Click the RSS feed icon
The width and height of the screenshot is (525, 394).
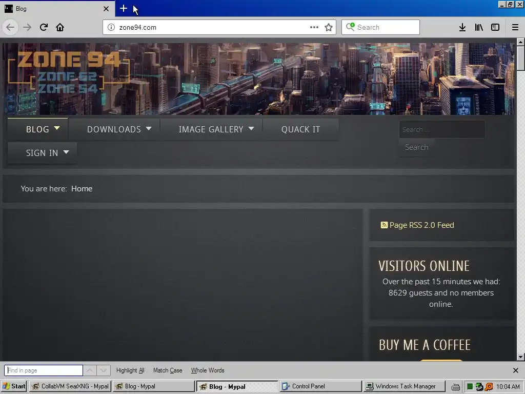(x=384, y=225)
